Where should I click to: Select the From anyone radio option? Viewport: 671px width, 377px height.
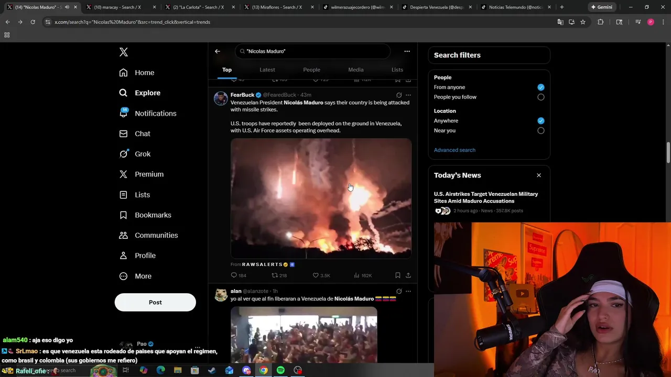tap(541, 87)
